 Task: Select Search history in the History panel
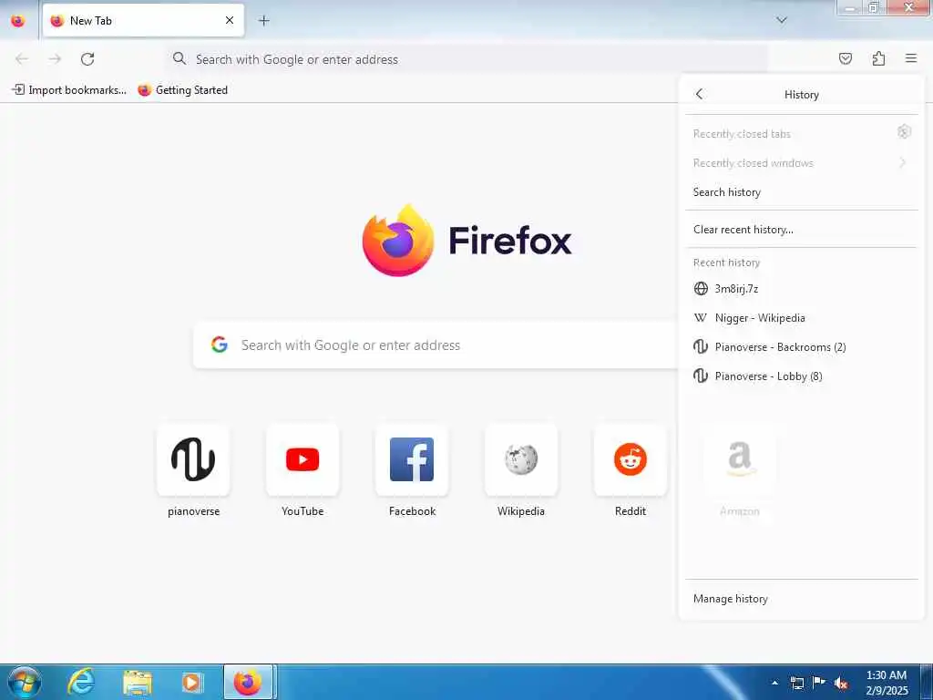tap(801, 192)
